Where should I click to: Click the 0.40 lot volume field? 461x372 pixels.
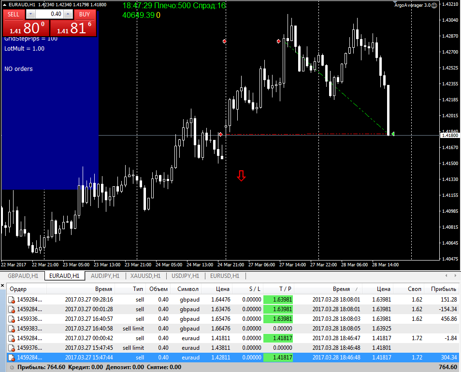coord(49,14)
